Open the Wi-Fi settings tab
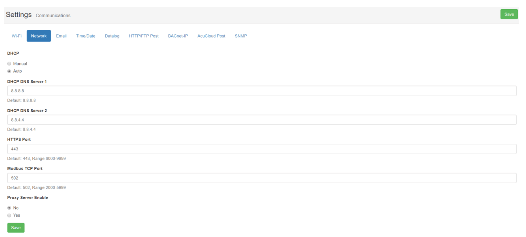 [17, 36]
